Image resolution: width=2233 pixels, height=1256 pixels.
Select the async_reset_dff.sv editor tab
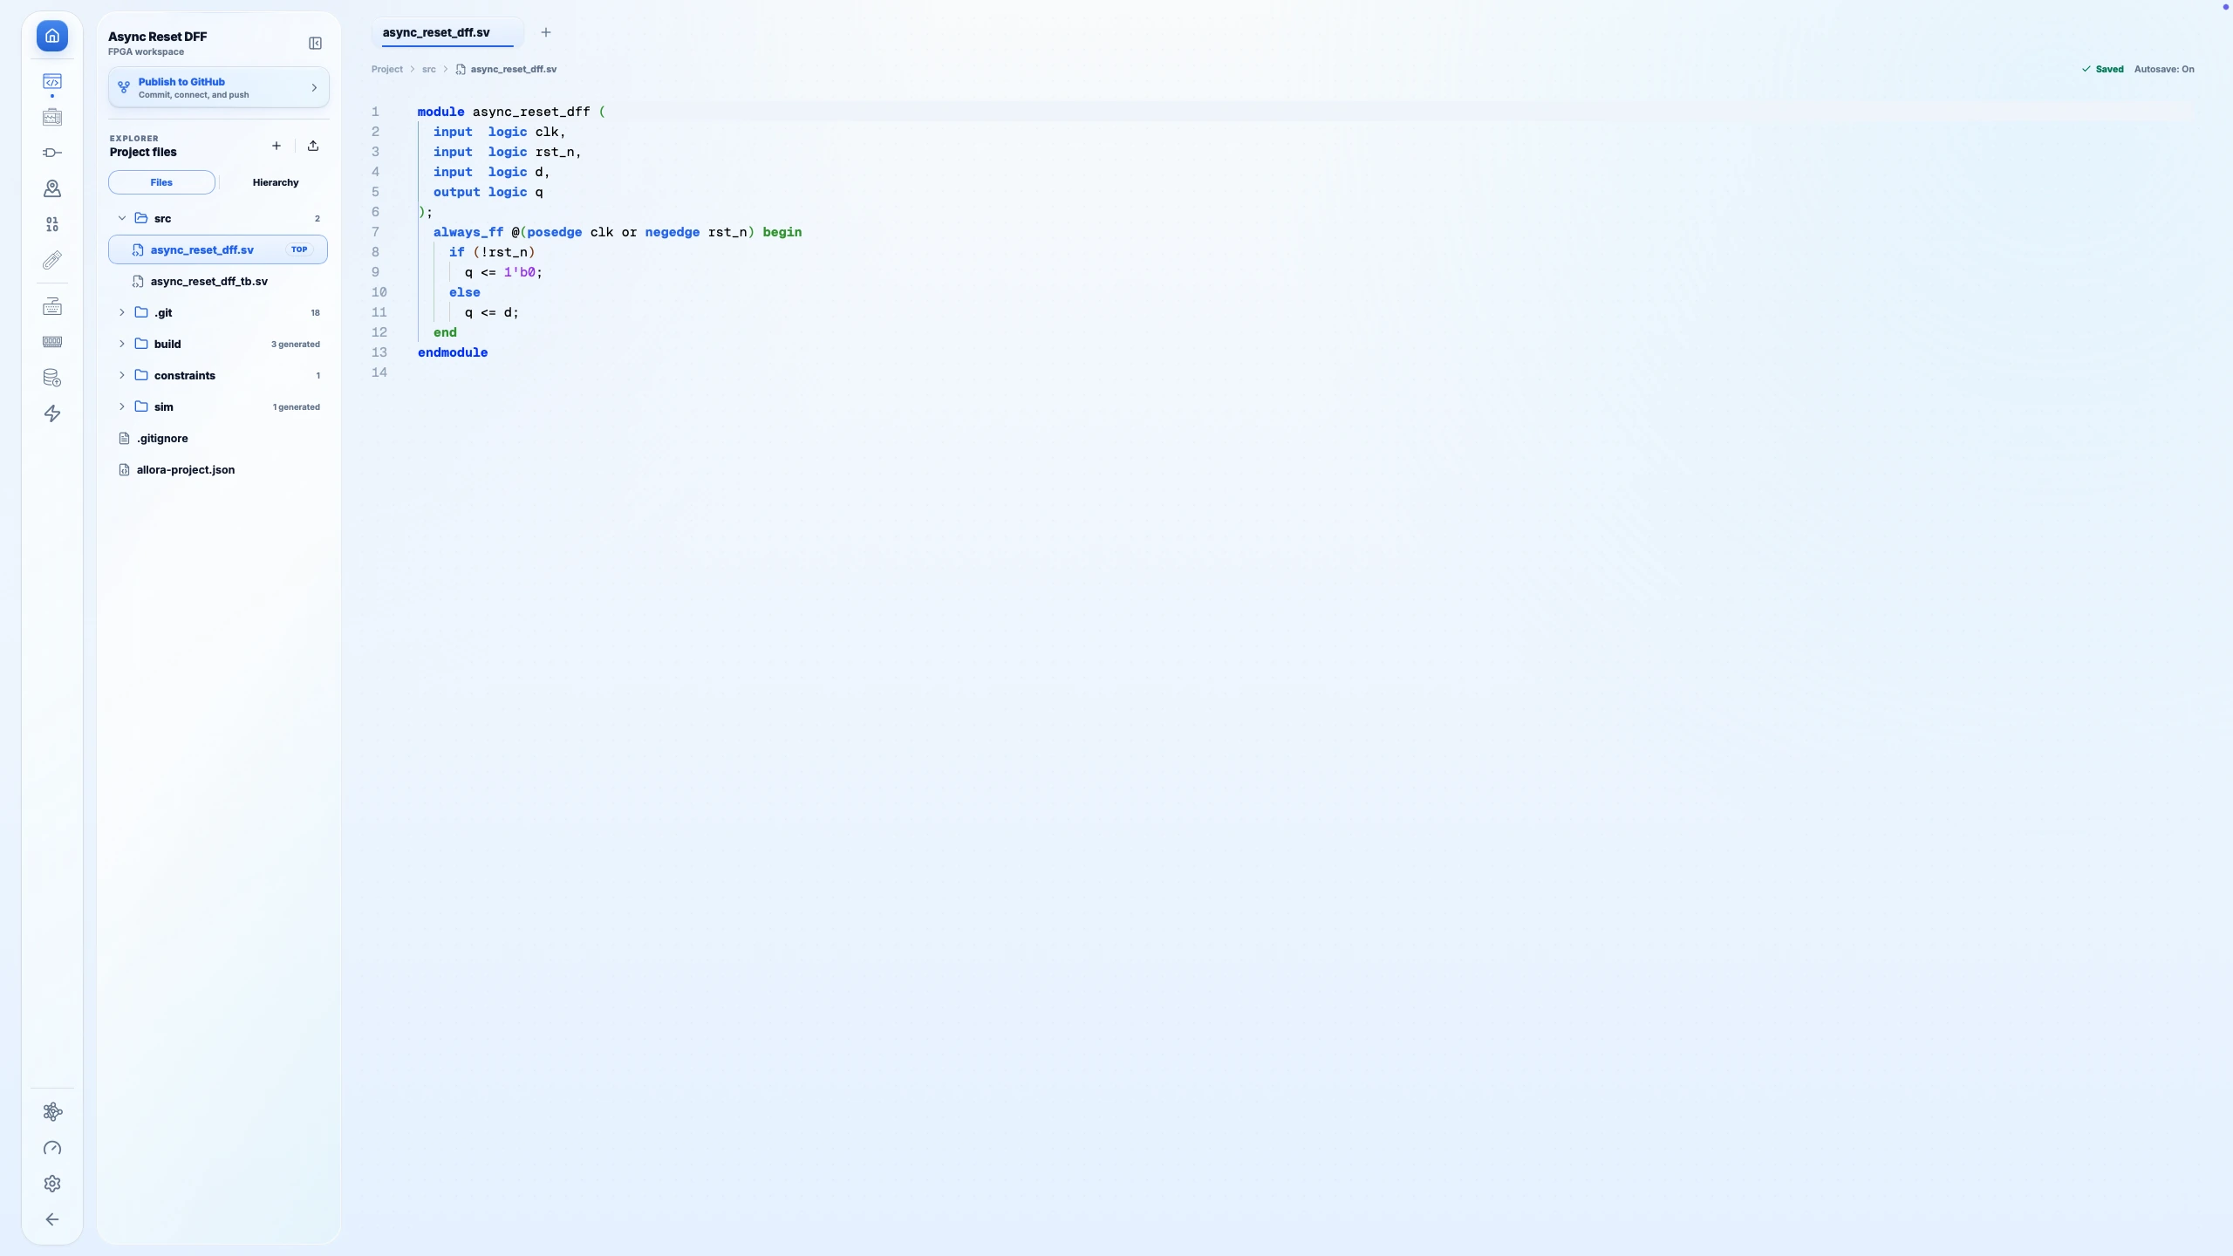[447, 32]
